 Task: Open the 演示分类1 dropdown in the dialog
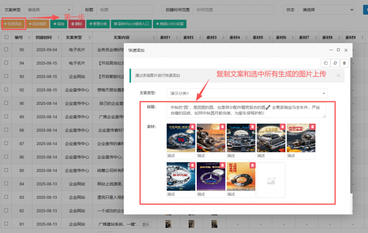247,93
